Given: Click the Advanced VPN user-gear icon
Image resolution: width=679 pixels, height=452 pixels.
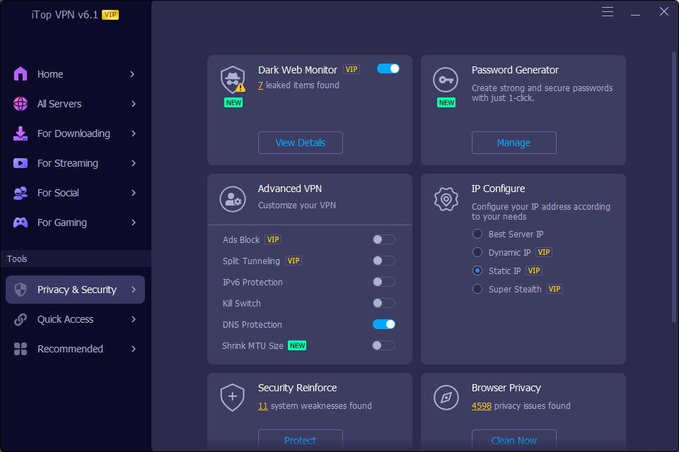Looking at the screenshot, I should 233,199.
